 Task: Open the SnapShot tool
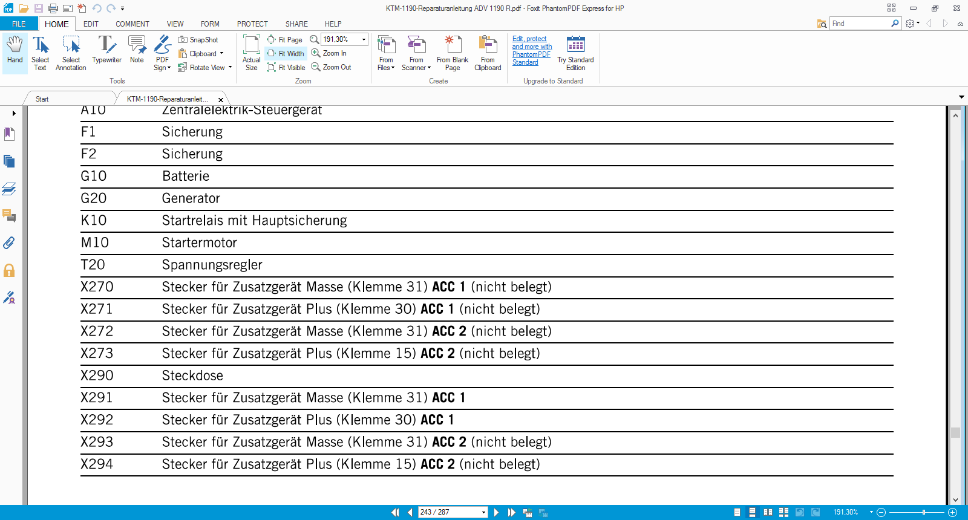pos(198,40)
